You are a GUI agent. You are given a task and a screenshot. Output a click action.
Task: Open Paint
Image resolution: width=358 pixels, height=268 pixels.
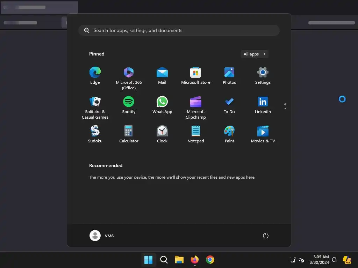point(229,135)
